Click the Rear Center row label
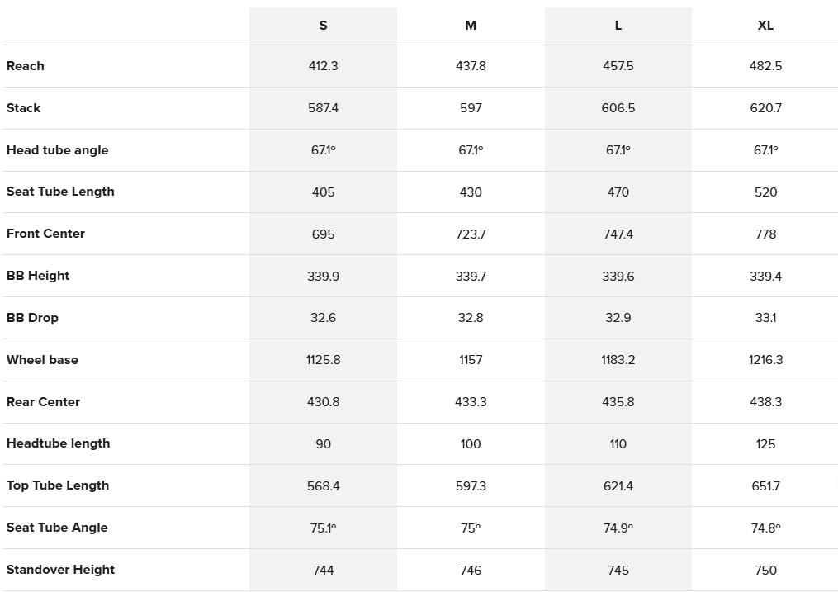 click(x=43, y=402)
